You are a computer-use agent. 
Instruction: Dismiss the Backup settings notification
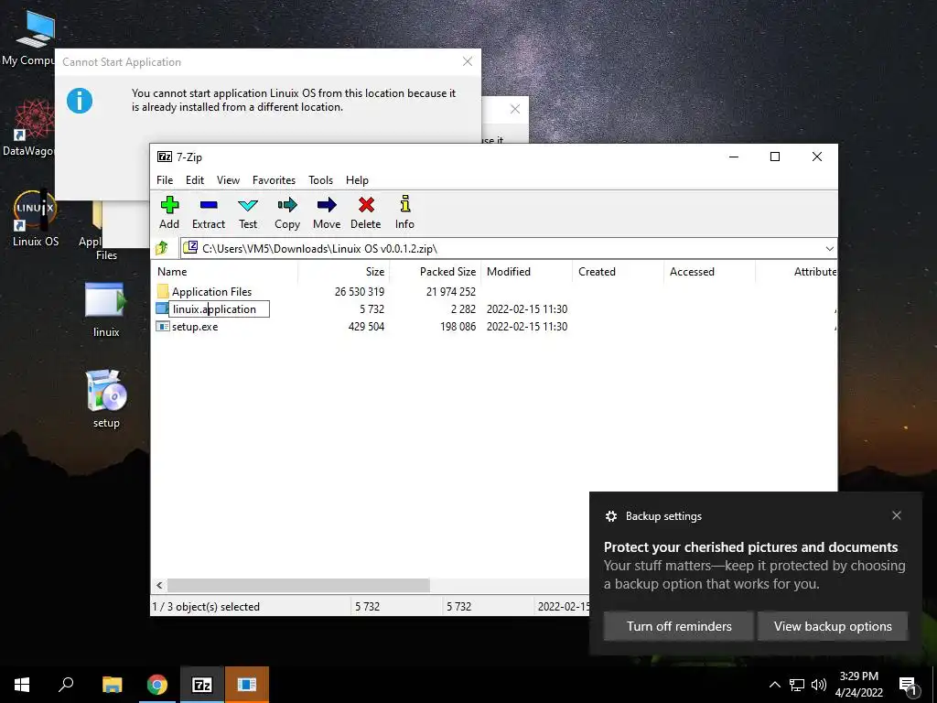coord(897,515)
